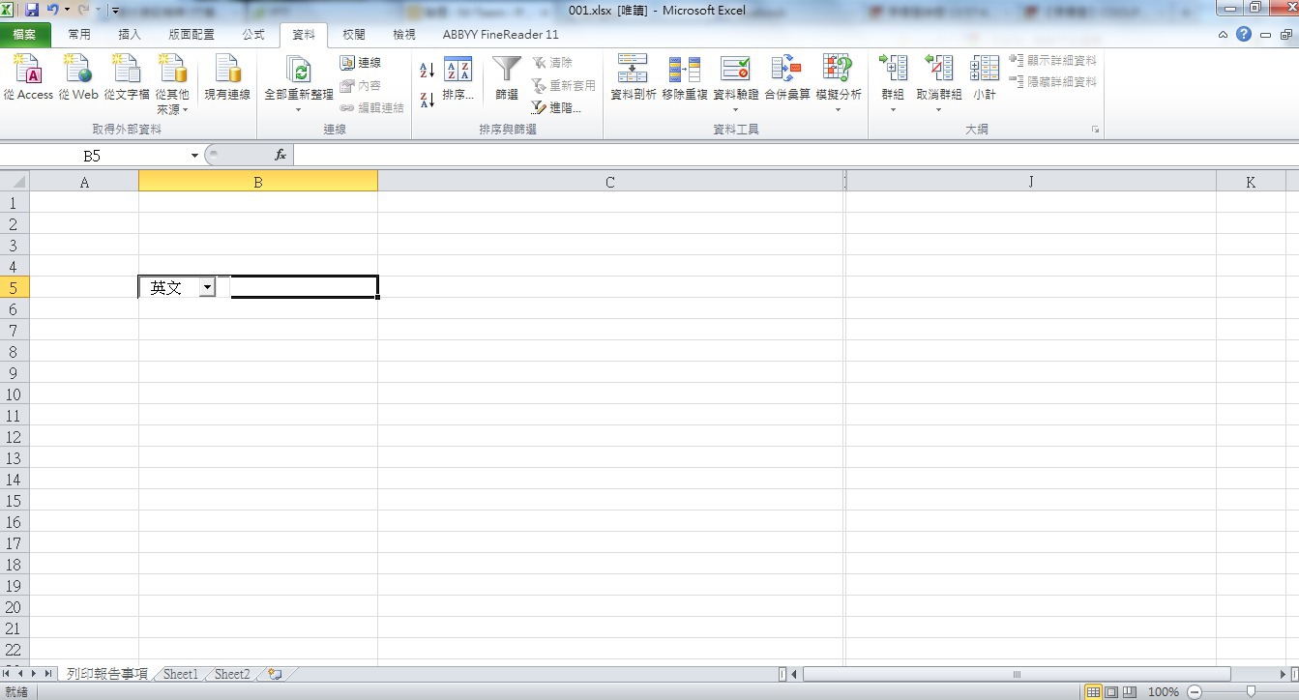The width and height of the screenshot is (1299, 700).
Task: Switch to the 校閱 ribbon tab
Action: click(x=354, y=34)
